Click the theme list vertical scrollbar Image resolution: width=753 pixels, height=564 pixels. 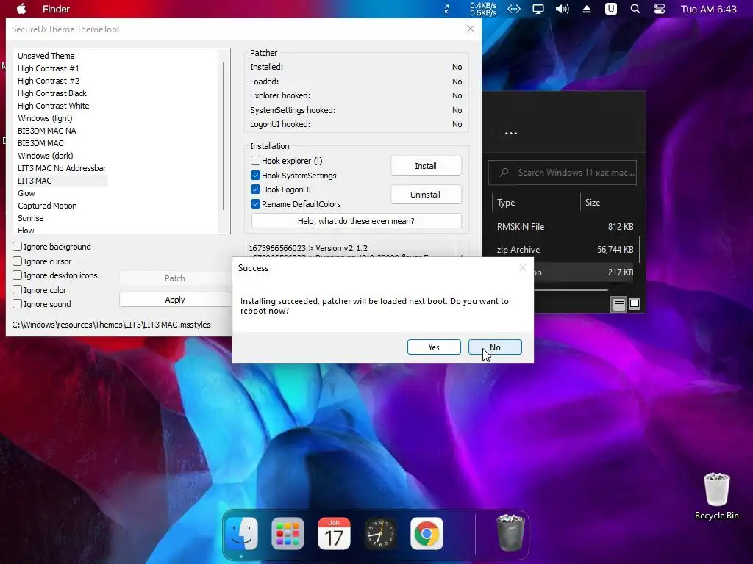(x=224, y=136)
